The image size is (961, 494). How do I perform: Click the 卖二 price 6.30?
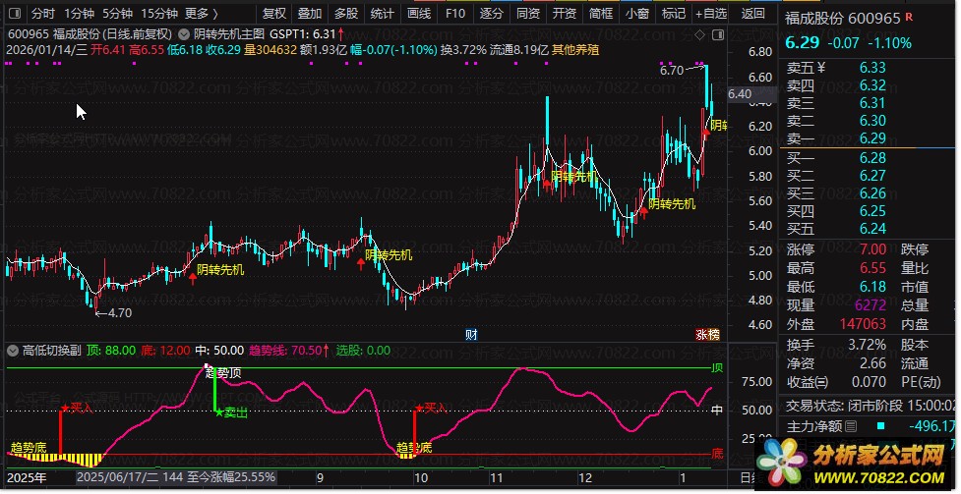pyautogui.click(x=872, y=121)
